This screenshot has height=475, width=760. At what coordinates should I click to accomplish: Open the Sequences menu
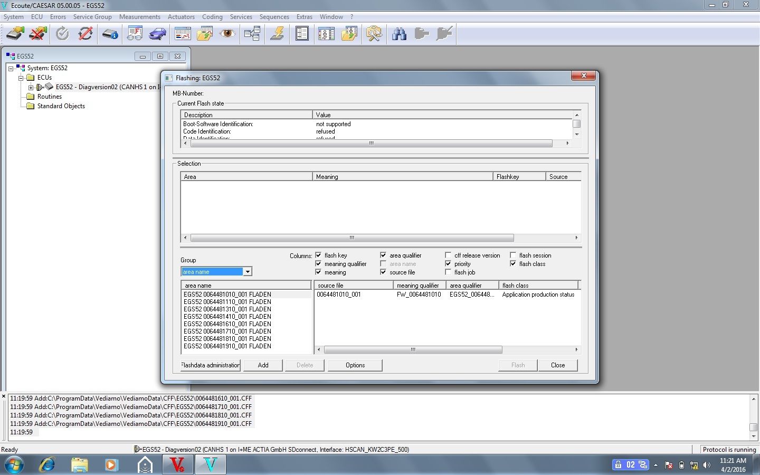click(x=274, y=17)
